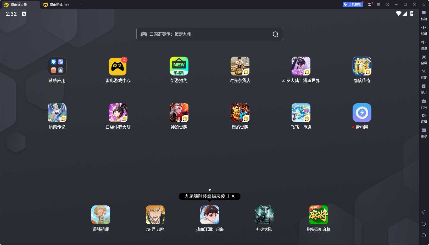429x245 pixels.
Task: Open the 系统应用 folder
Action: click(57, 66)
